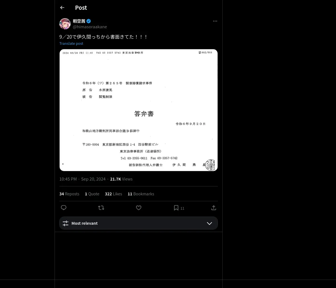The width and height of the screenshot is (336, 288).
Task: Like the post with heart icon
Action: coord(139,208)
